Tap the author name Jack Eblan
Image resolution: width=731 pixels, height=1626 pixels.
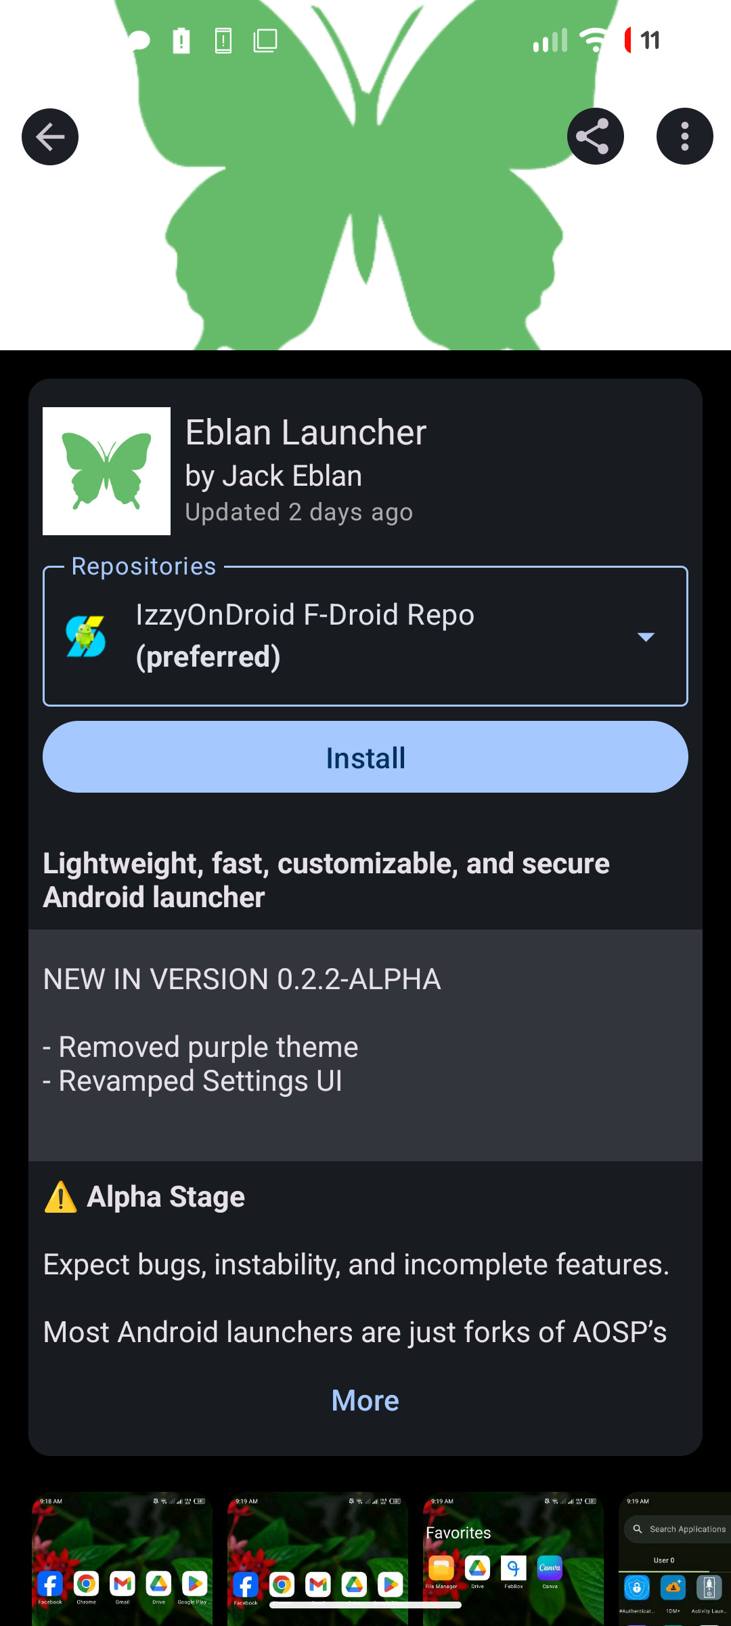tap(273, 476)
